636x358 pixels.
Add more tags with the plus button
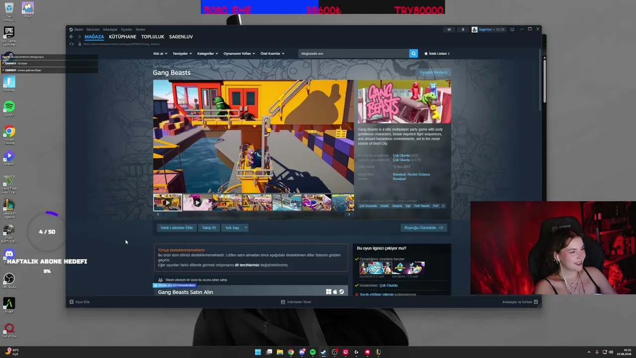tap(443, 206)
